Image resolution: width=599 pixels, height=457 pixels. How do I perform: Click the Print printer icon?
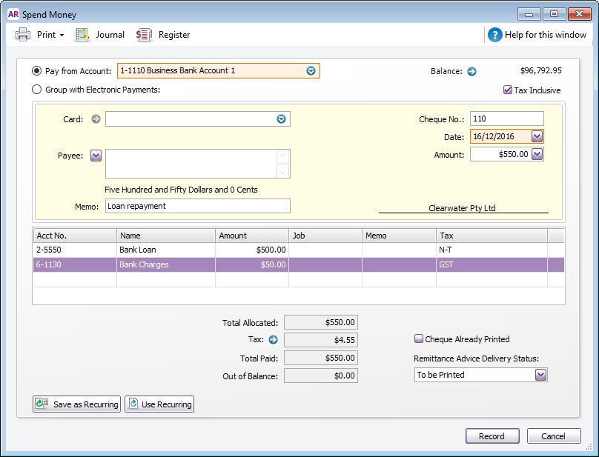point(23,35)
